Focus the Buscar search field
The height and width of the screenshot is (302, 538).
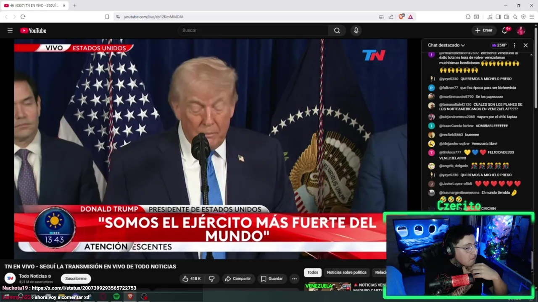[x=253, y=30]
